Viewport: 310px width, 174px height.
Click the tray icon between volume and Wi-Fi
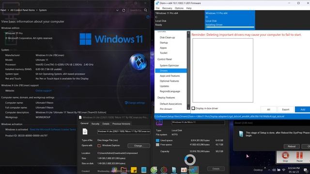tap(279, 170)
